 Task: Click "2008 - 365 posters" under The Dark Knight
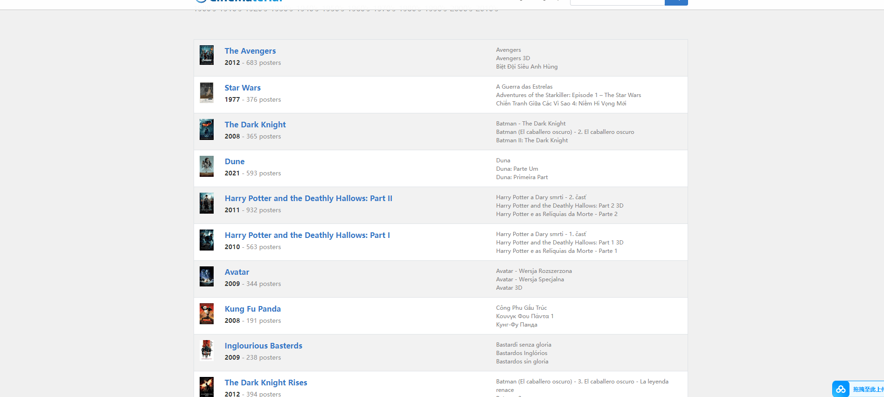(253, 136)
